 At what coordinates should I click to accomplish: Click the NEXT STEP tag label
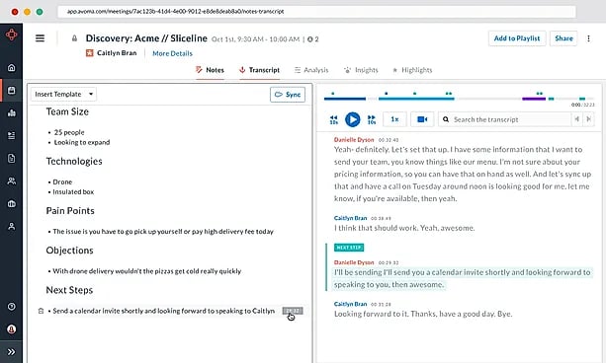(x=349, y=248)
